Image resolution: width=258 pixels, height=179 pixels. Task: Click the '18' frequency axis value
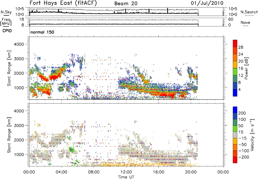tap(22, 19)
